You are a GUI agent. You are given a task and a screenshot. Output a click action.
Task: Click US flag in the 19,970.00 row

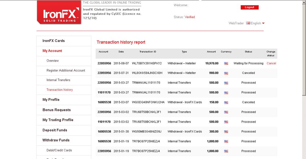(226, 63)
